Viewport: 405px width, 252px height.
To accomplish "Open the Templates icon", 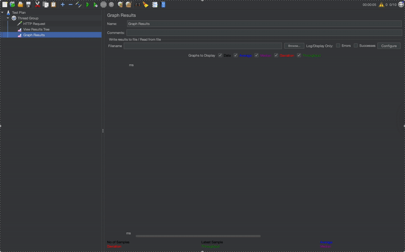I will pos(12,5).
